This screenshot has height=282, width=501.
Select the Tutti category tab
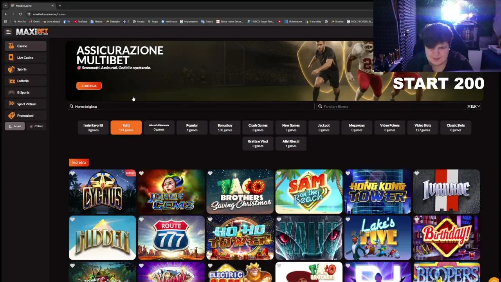pyautogui.click(x=126, y=128)
